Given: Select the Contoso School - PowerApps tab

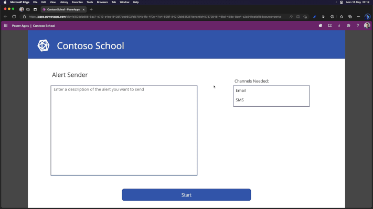Looking at the screenshot, I should [x=63, y=9].
